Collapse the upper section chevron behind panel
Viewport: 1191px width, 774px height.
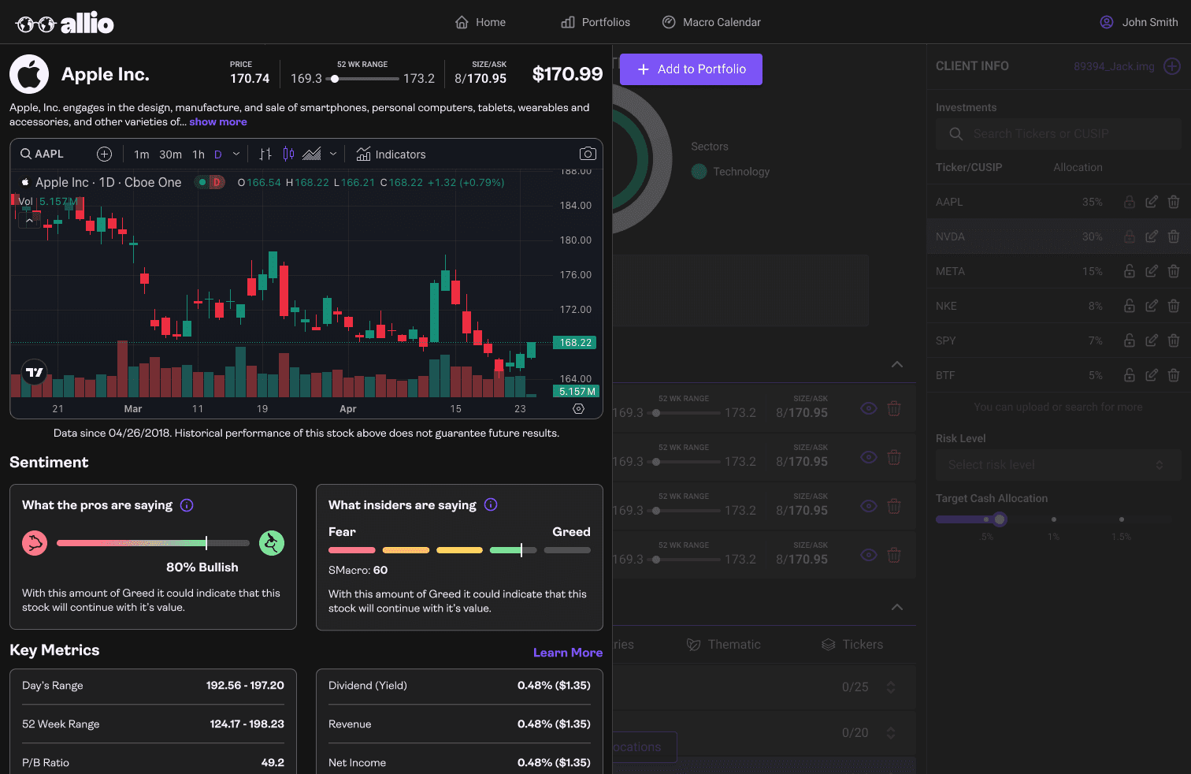pos(897,364)
